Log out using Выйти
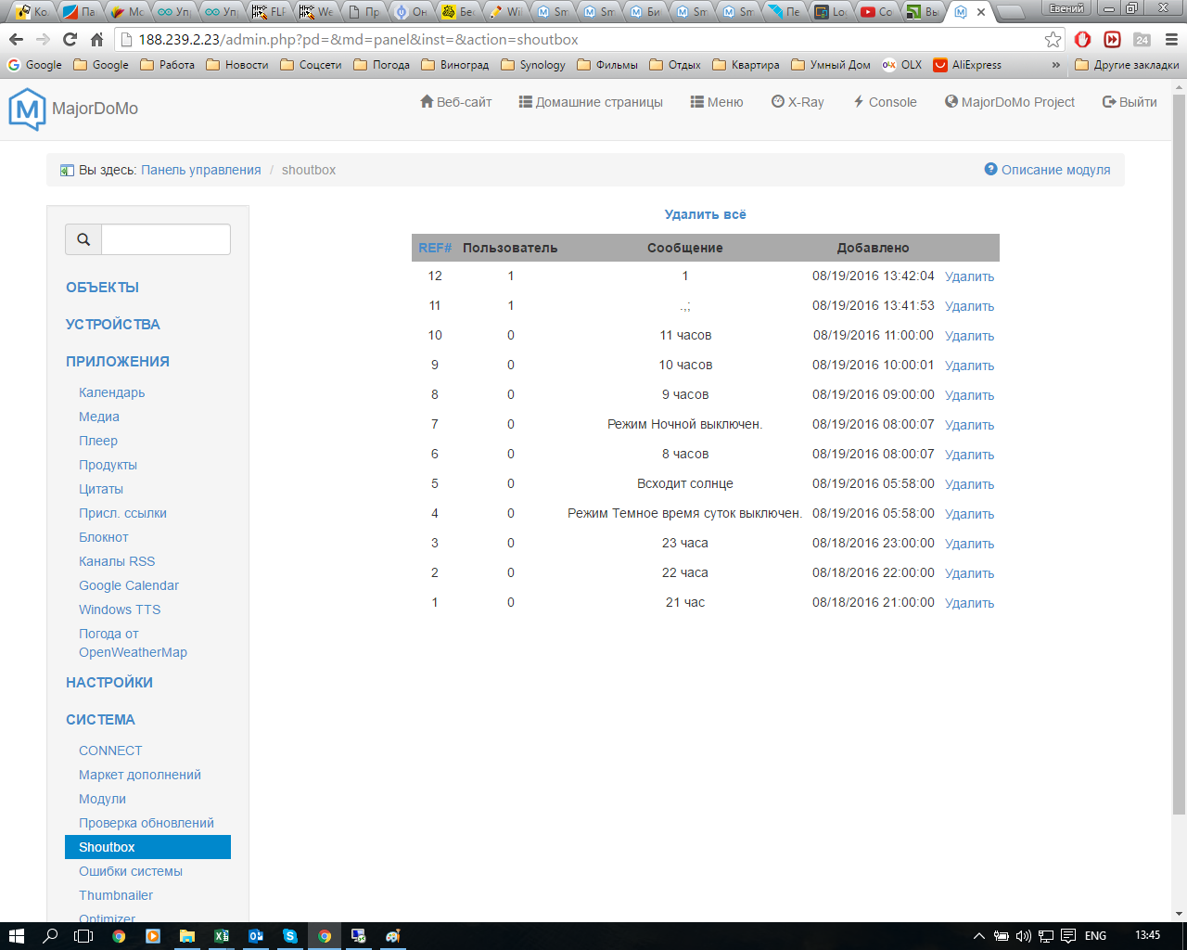Viewport: 1187px width, 950px height. click(x=1130, y=102)
